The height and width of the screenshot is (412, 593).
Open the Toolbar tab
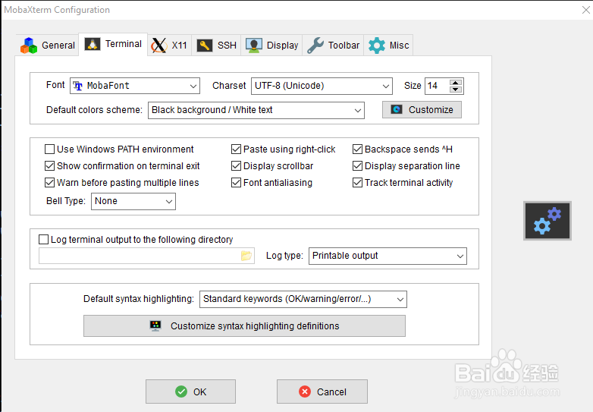(333, 45)
